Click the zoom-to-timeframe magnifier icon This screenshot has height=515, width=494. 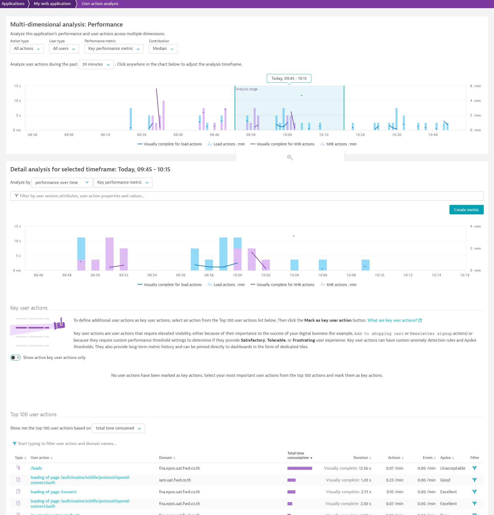[290, 157]
